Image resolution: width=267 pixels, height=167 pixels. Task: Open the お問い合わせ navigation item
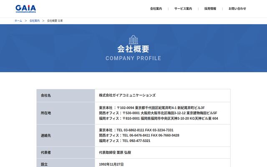tap(237, 9)
